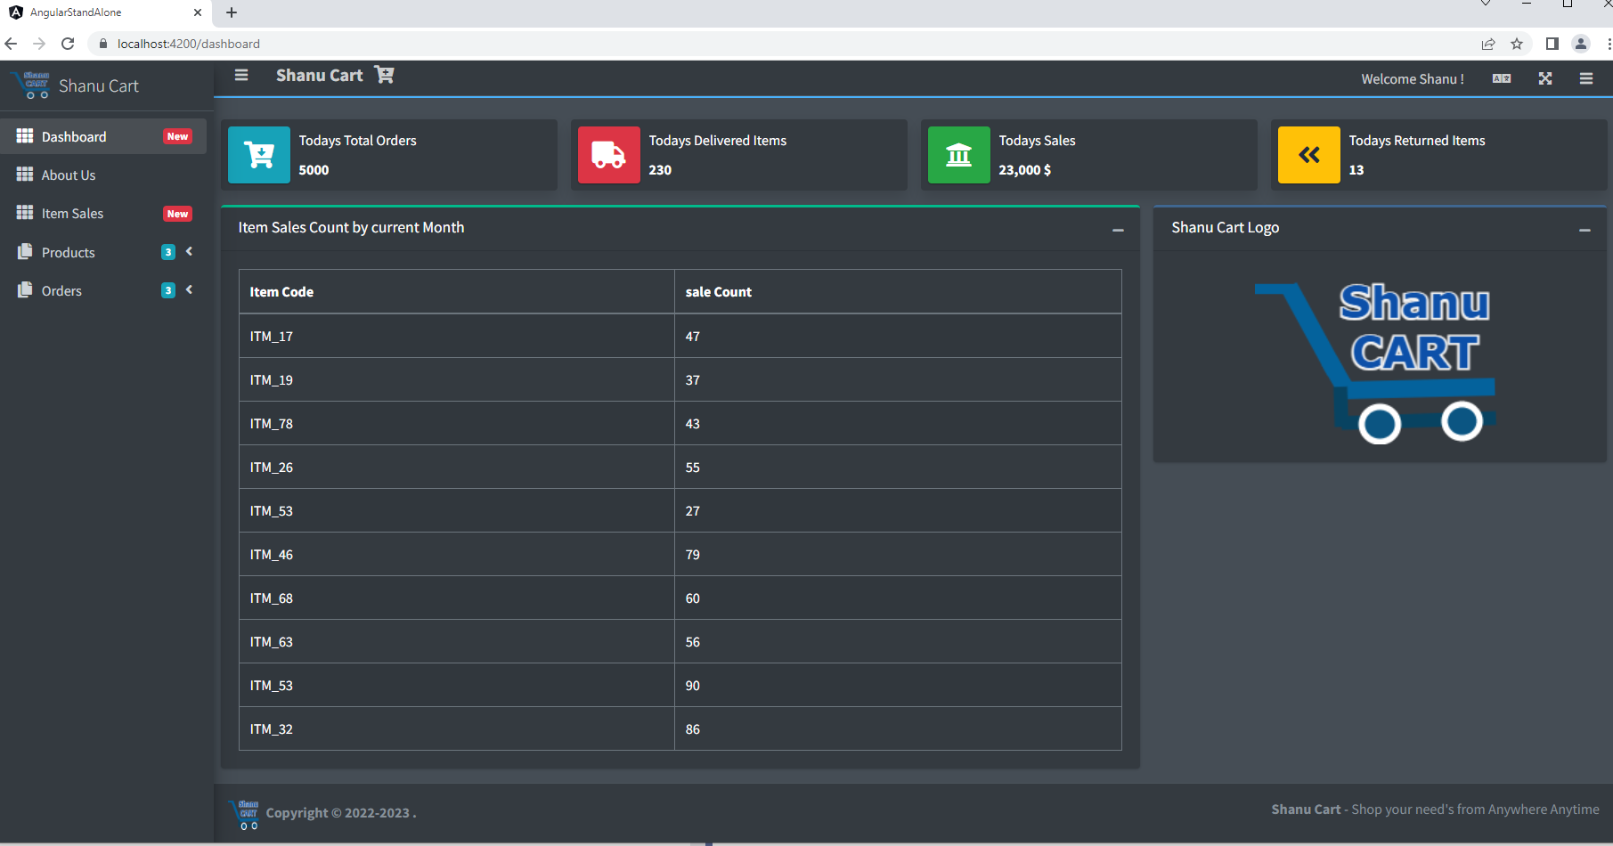Go back using browser back arrow
Viewport: 1613px width, 846px height.
[x=11, y=44]
